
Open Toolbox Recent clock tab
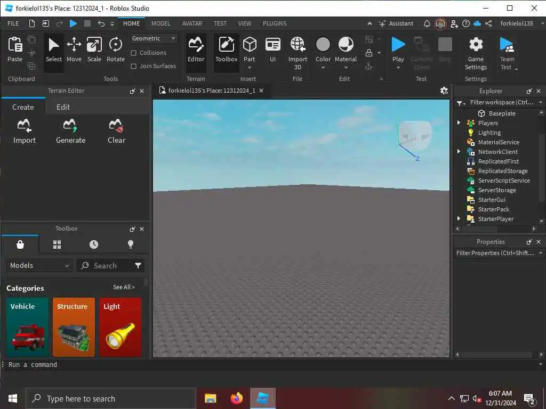coord(94,244)
